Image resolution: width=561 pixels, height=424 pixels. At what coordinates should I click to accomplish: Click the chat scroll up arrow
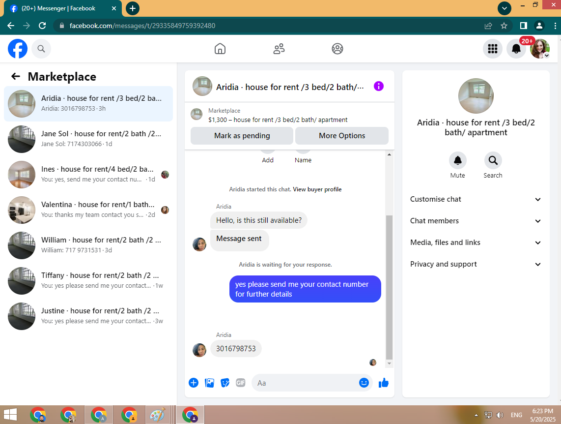click(x=389, y=154)
